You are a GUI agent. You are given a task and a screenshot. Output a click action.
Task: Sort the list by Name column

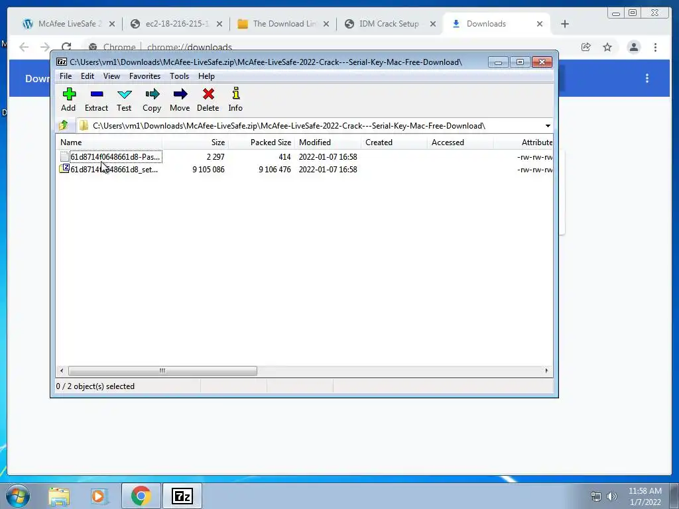pos(109,142)
